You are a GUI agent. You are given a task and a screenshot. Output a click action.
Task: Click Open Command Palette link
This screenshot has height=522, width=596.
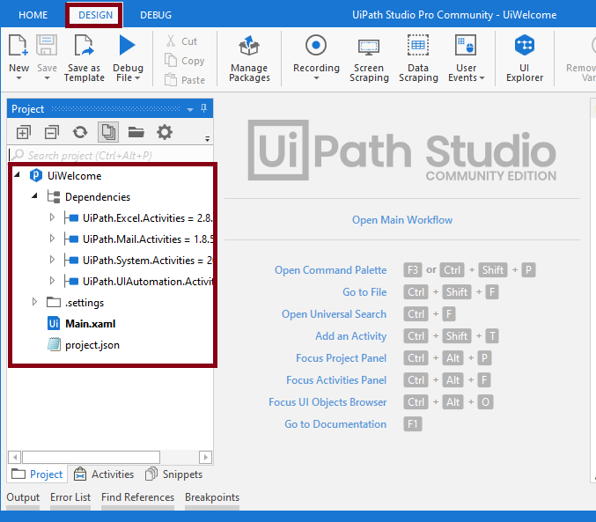[331, 270]
